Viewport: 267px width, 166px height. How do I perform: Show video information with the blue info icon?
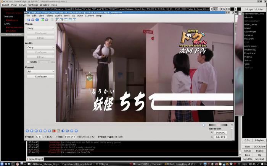pos(37,20)
